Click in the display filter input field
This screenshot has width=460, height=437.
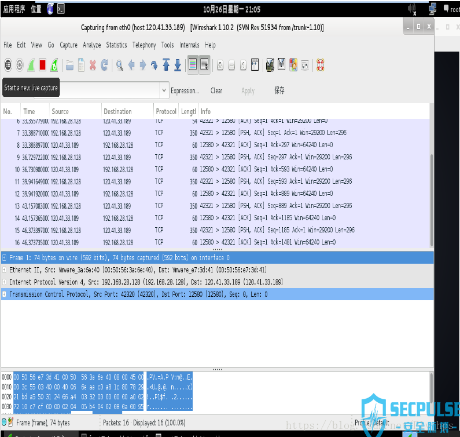pyautogui.click(x=110, y=90)
